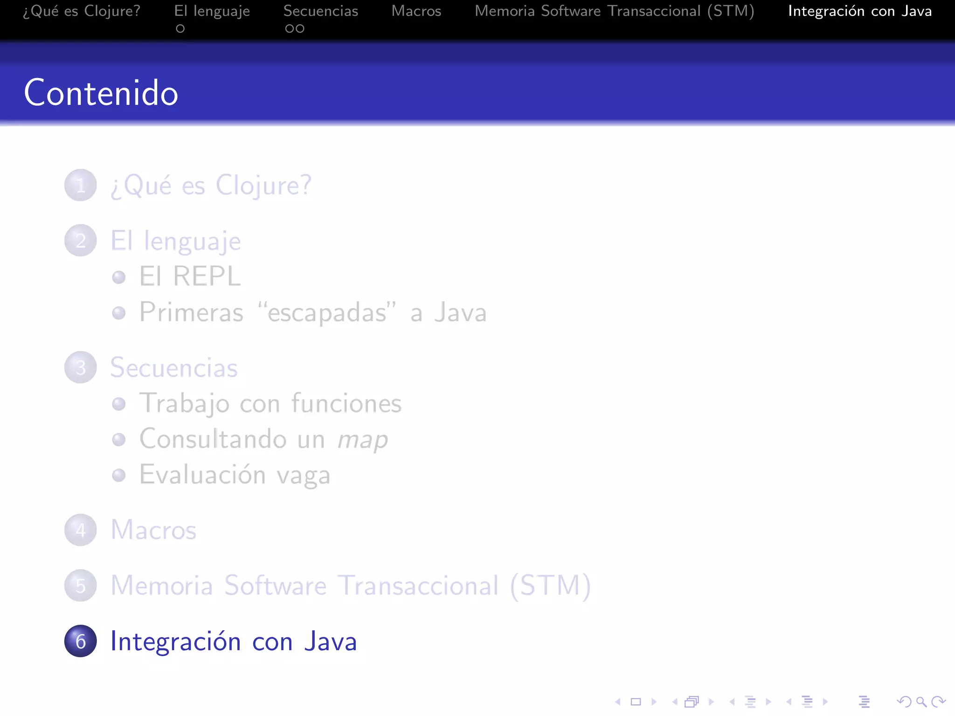The width and height of the screenshot is (955, 716).
Task: Go to previous slide arrow
Action: tap(618, 702)
